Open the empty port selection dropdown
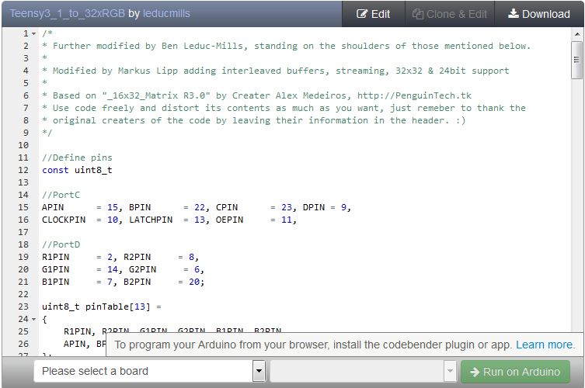The height and width of the screenshot is (388, 585). pyautogui.click(x=362, y=372)
